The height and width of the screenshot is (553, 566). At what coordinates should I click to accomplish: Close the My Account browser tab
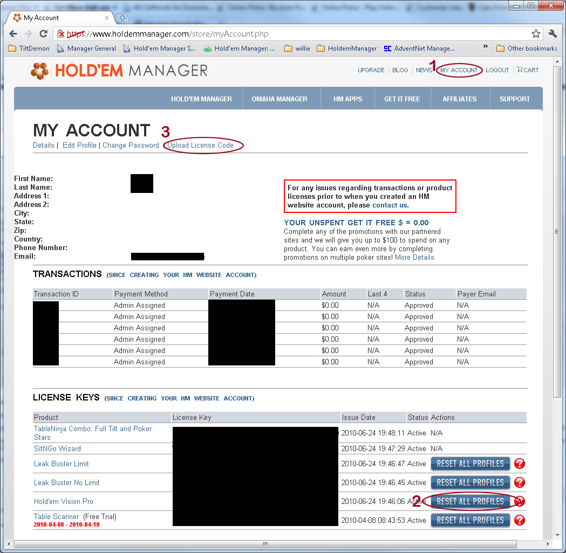[106, 18]
